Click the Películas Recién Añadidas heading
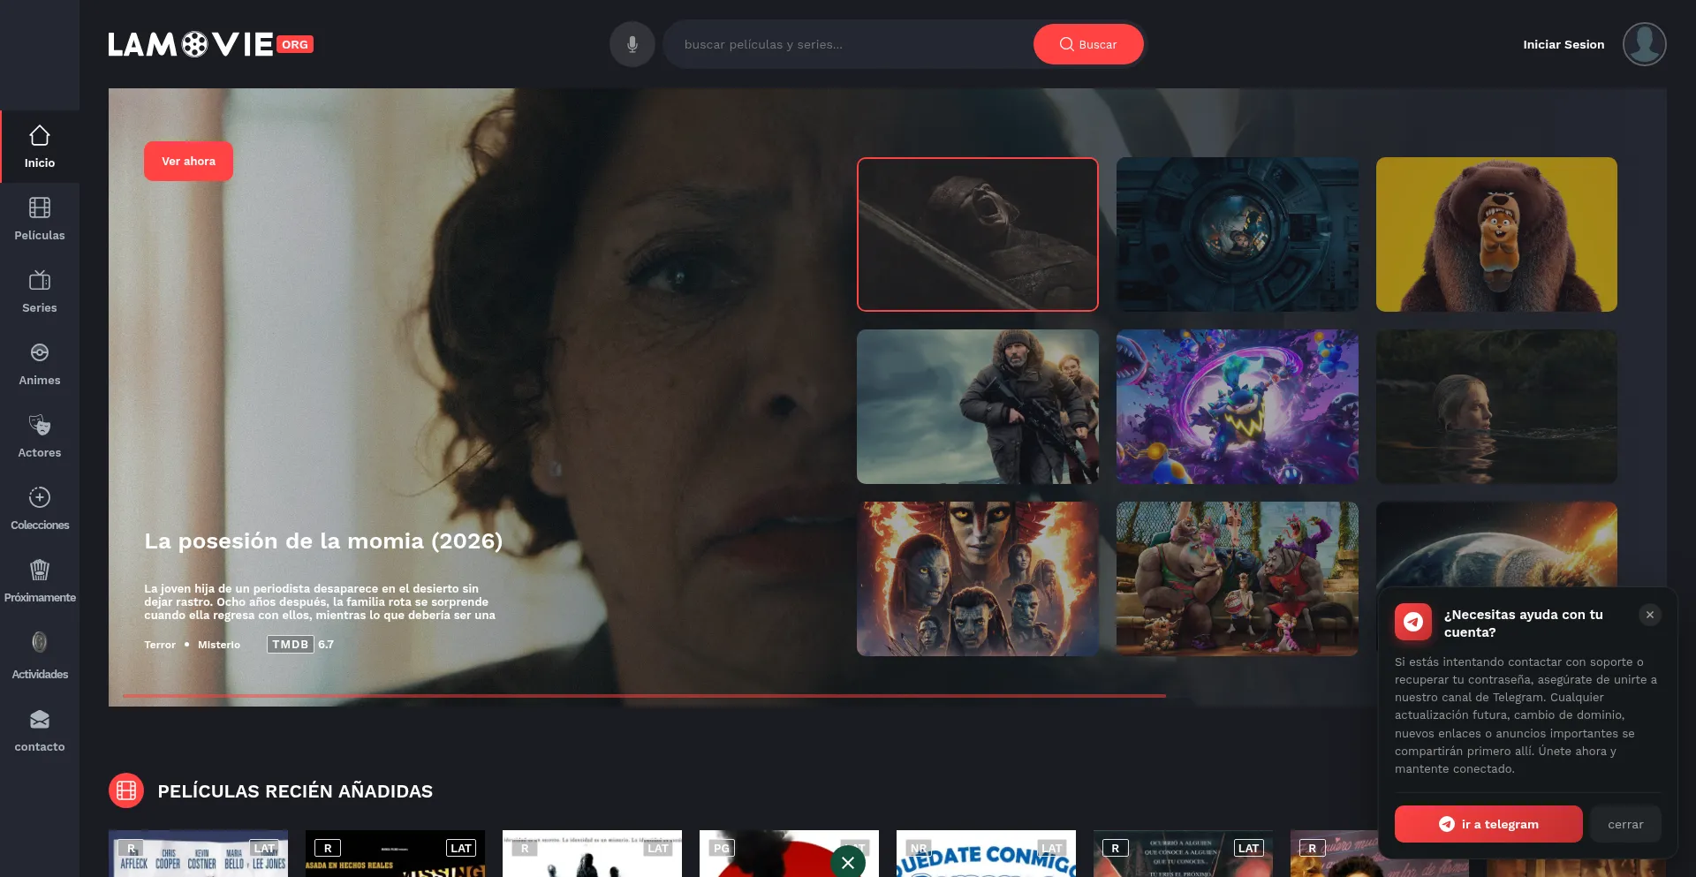 point(295,791)
